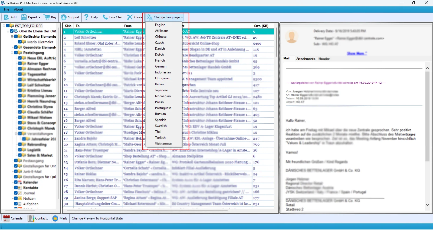Viewport: 433px width, 230px height.
Task: Select French language option
Action: pyautogui.click(x=163, y=60)
